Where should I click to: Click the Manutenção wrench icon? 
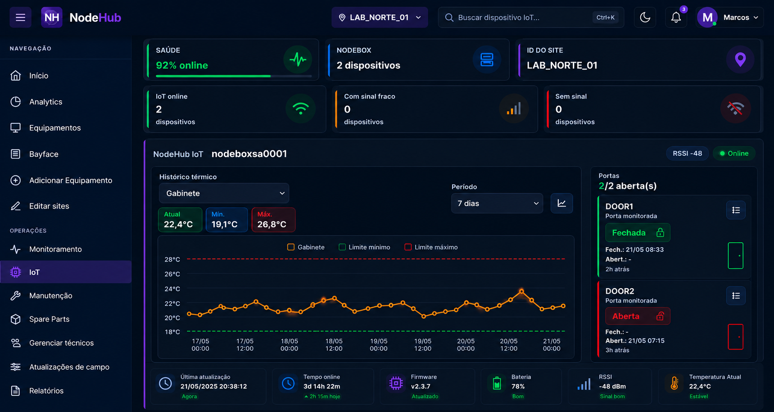click(15, 295)
